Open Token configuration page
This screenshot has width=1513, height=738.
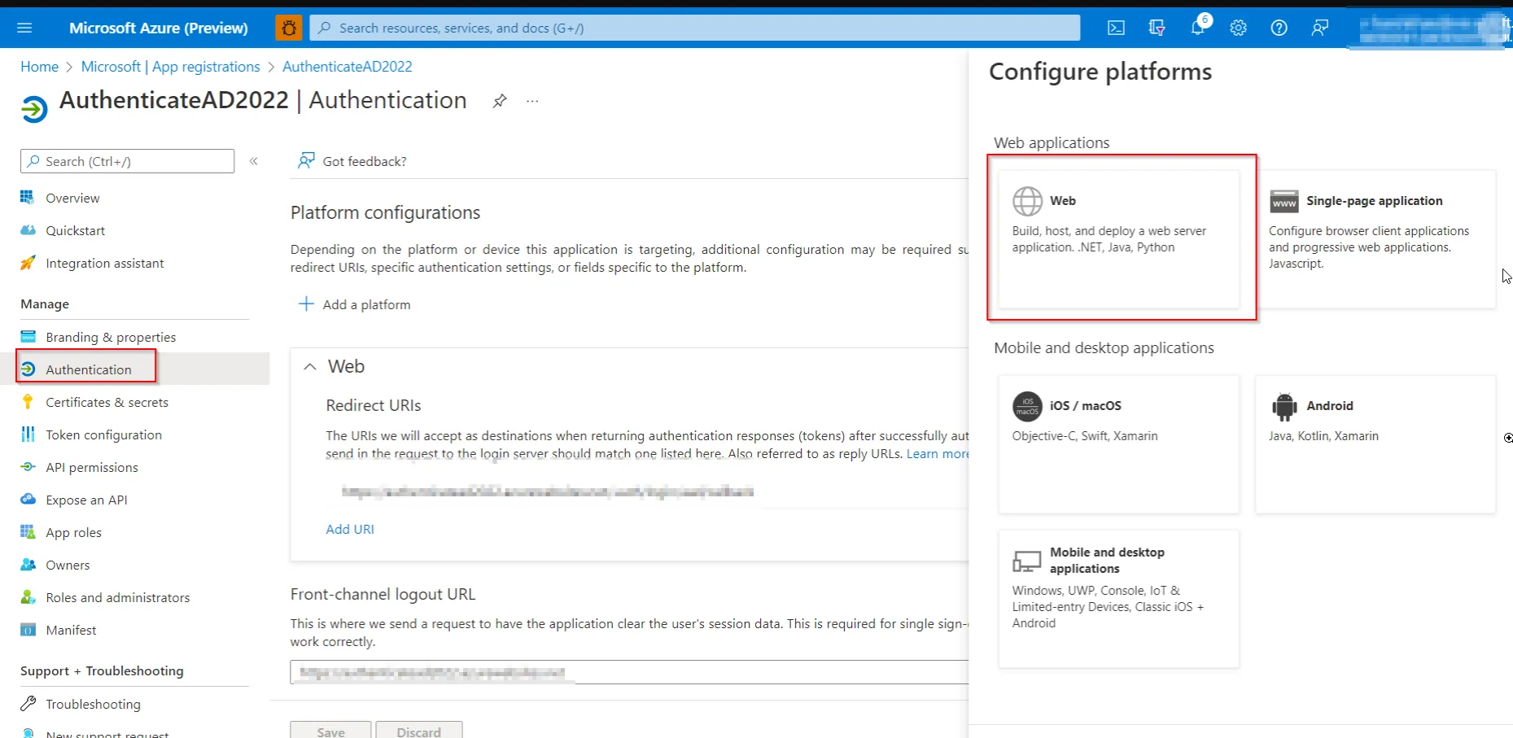103,435
